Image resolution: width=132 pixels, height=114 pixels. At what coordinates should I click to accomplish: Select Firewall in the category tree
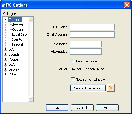(18, 44)
